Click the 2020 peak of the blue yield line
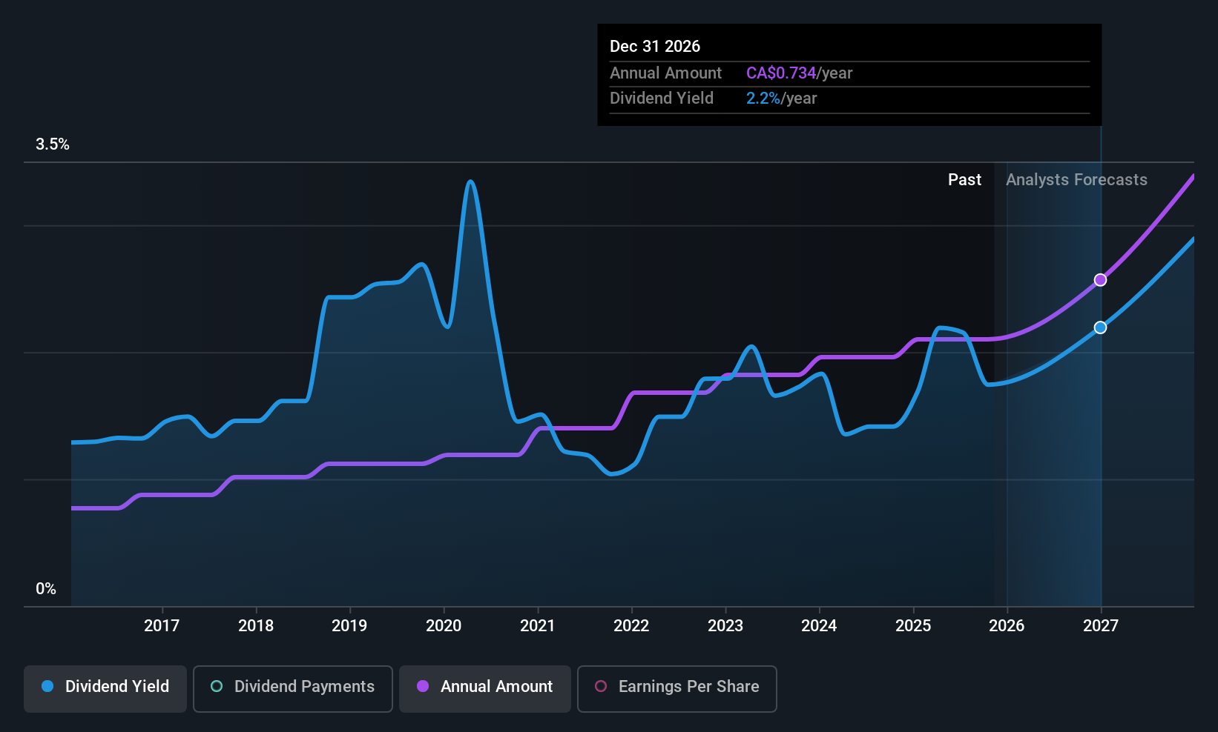This screenshot has width=1218, height=732. coord(470,182)
